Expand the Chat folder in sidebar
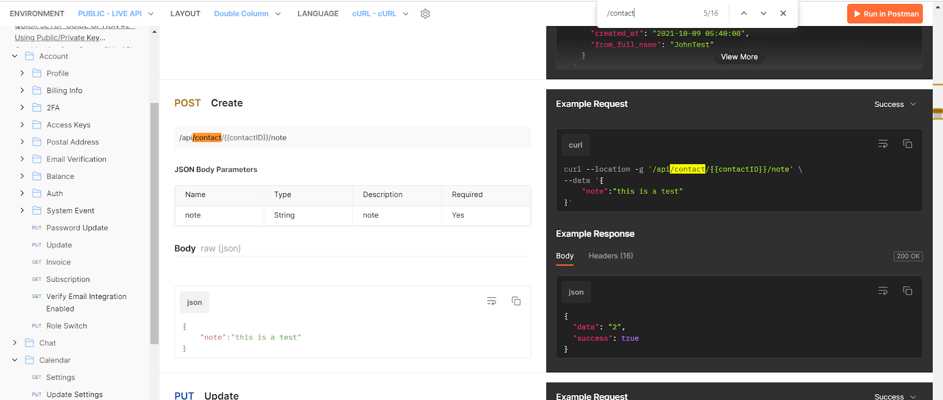943x400 pixels. click(x=15, y=343)
